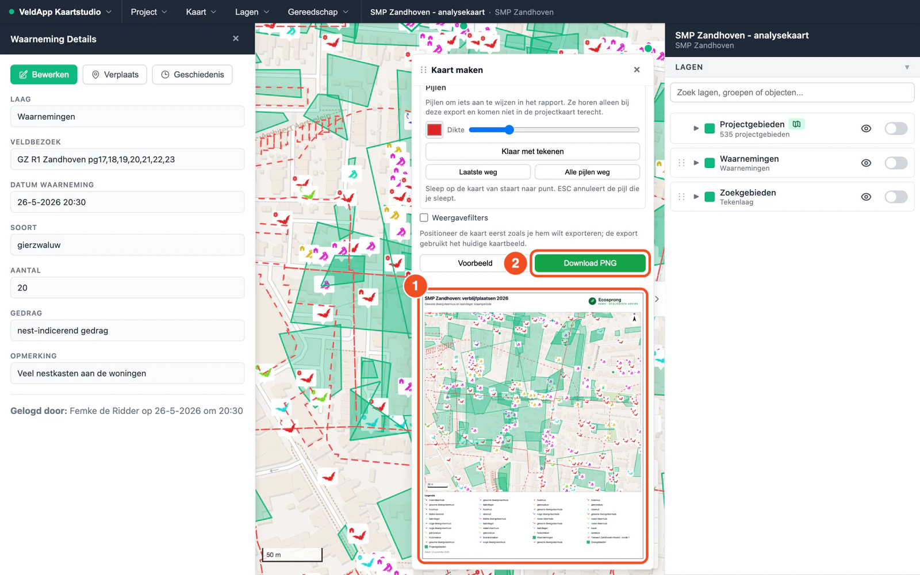This screenshot has width=920, height=575.
Task: Switch the Projectgebieden layer toggle
Action: pyautogui.click(x=896, y=128)
